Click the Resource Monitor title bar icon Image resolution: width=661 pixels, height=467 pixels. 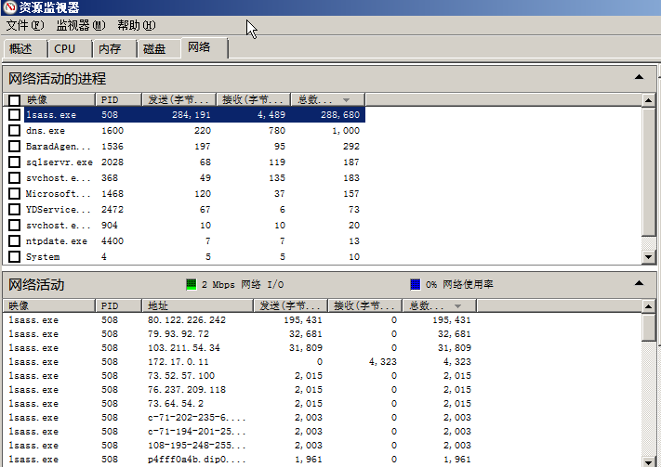(x=9, y=8)
